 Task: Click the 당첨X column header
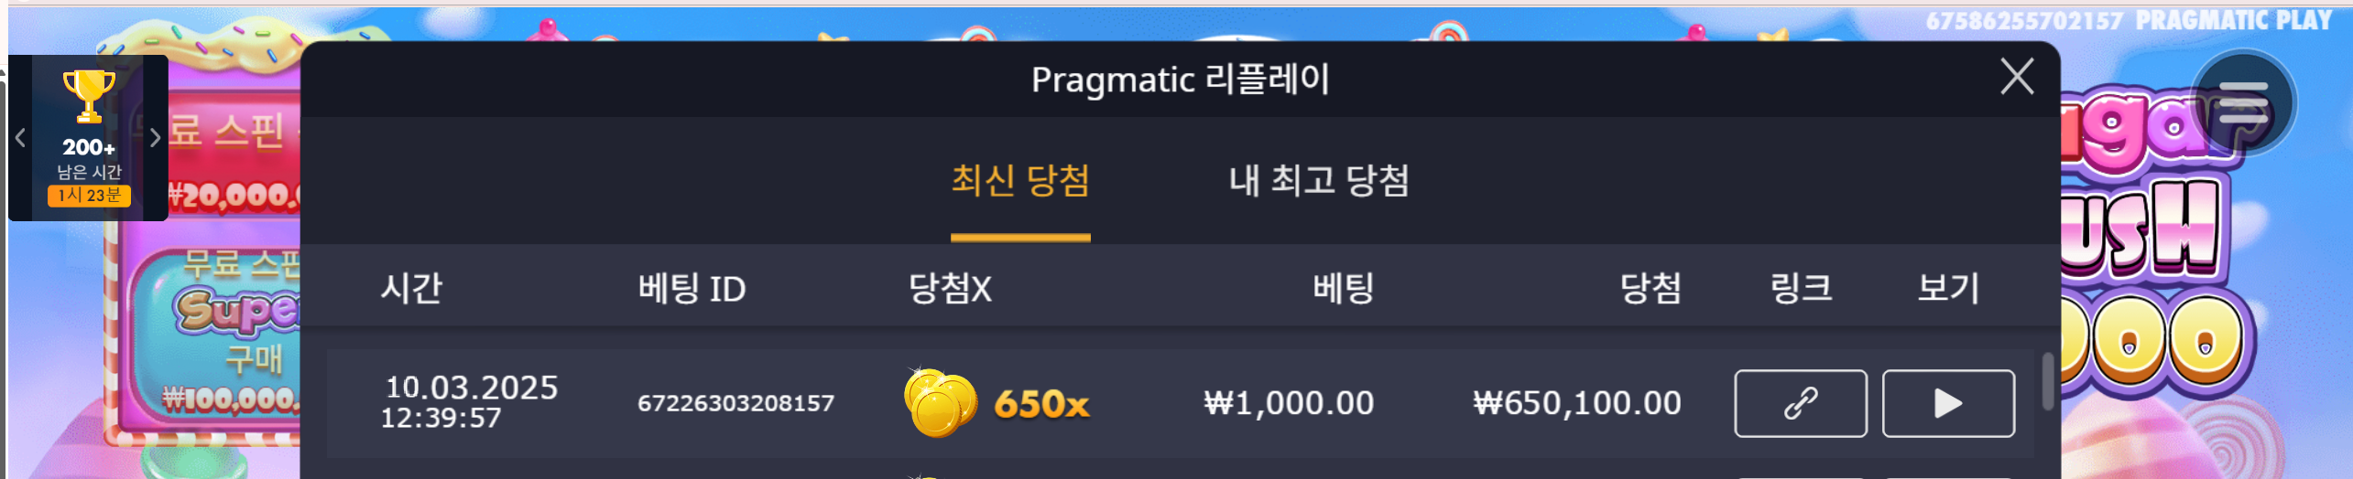click(949, 289)
